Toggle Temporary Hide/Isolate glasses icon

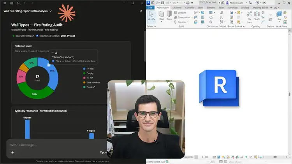pos(242,157)
